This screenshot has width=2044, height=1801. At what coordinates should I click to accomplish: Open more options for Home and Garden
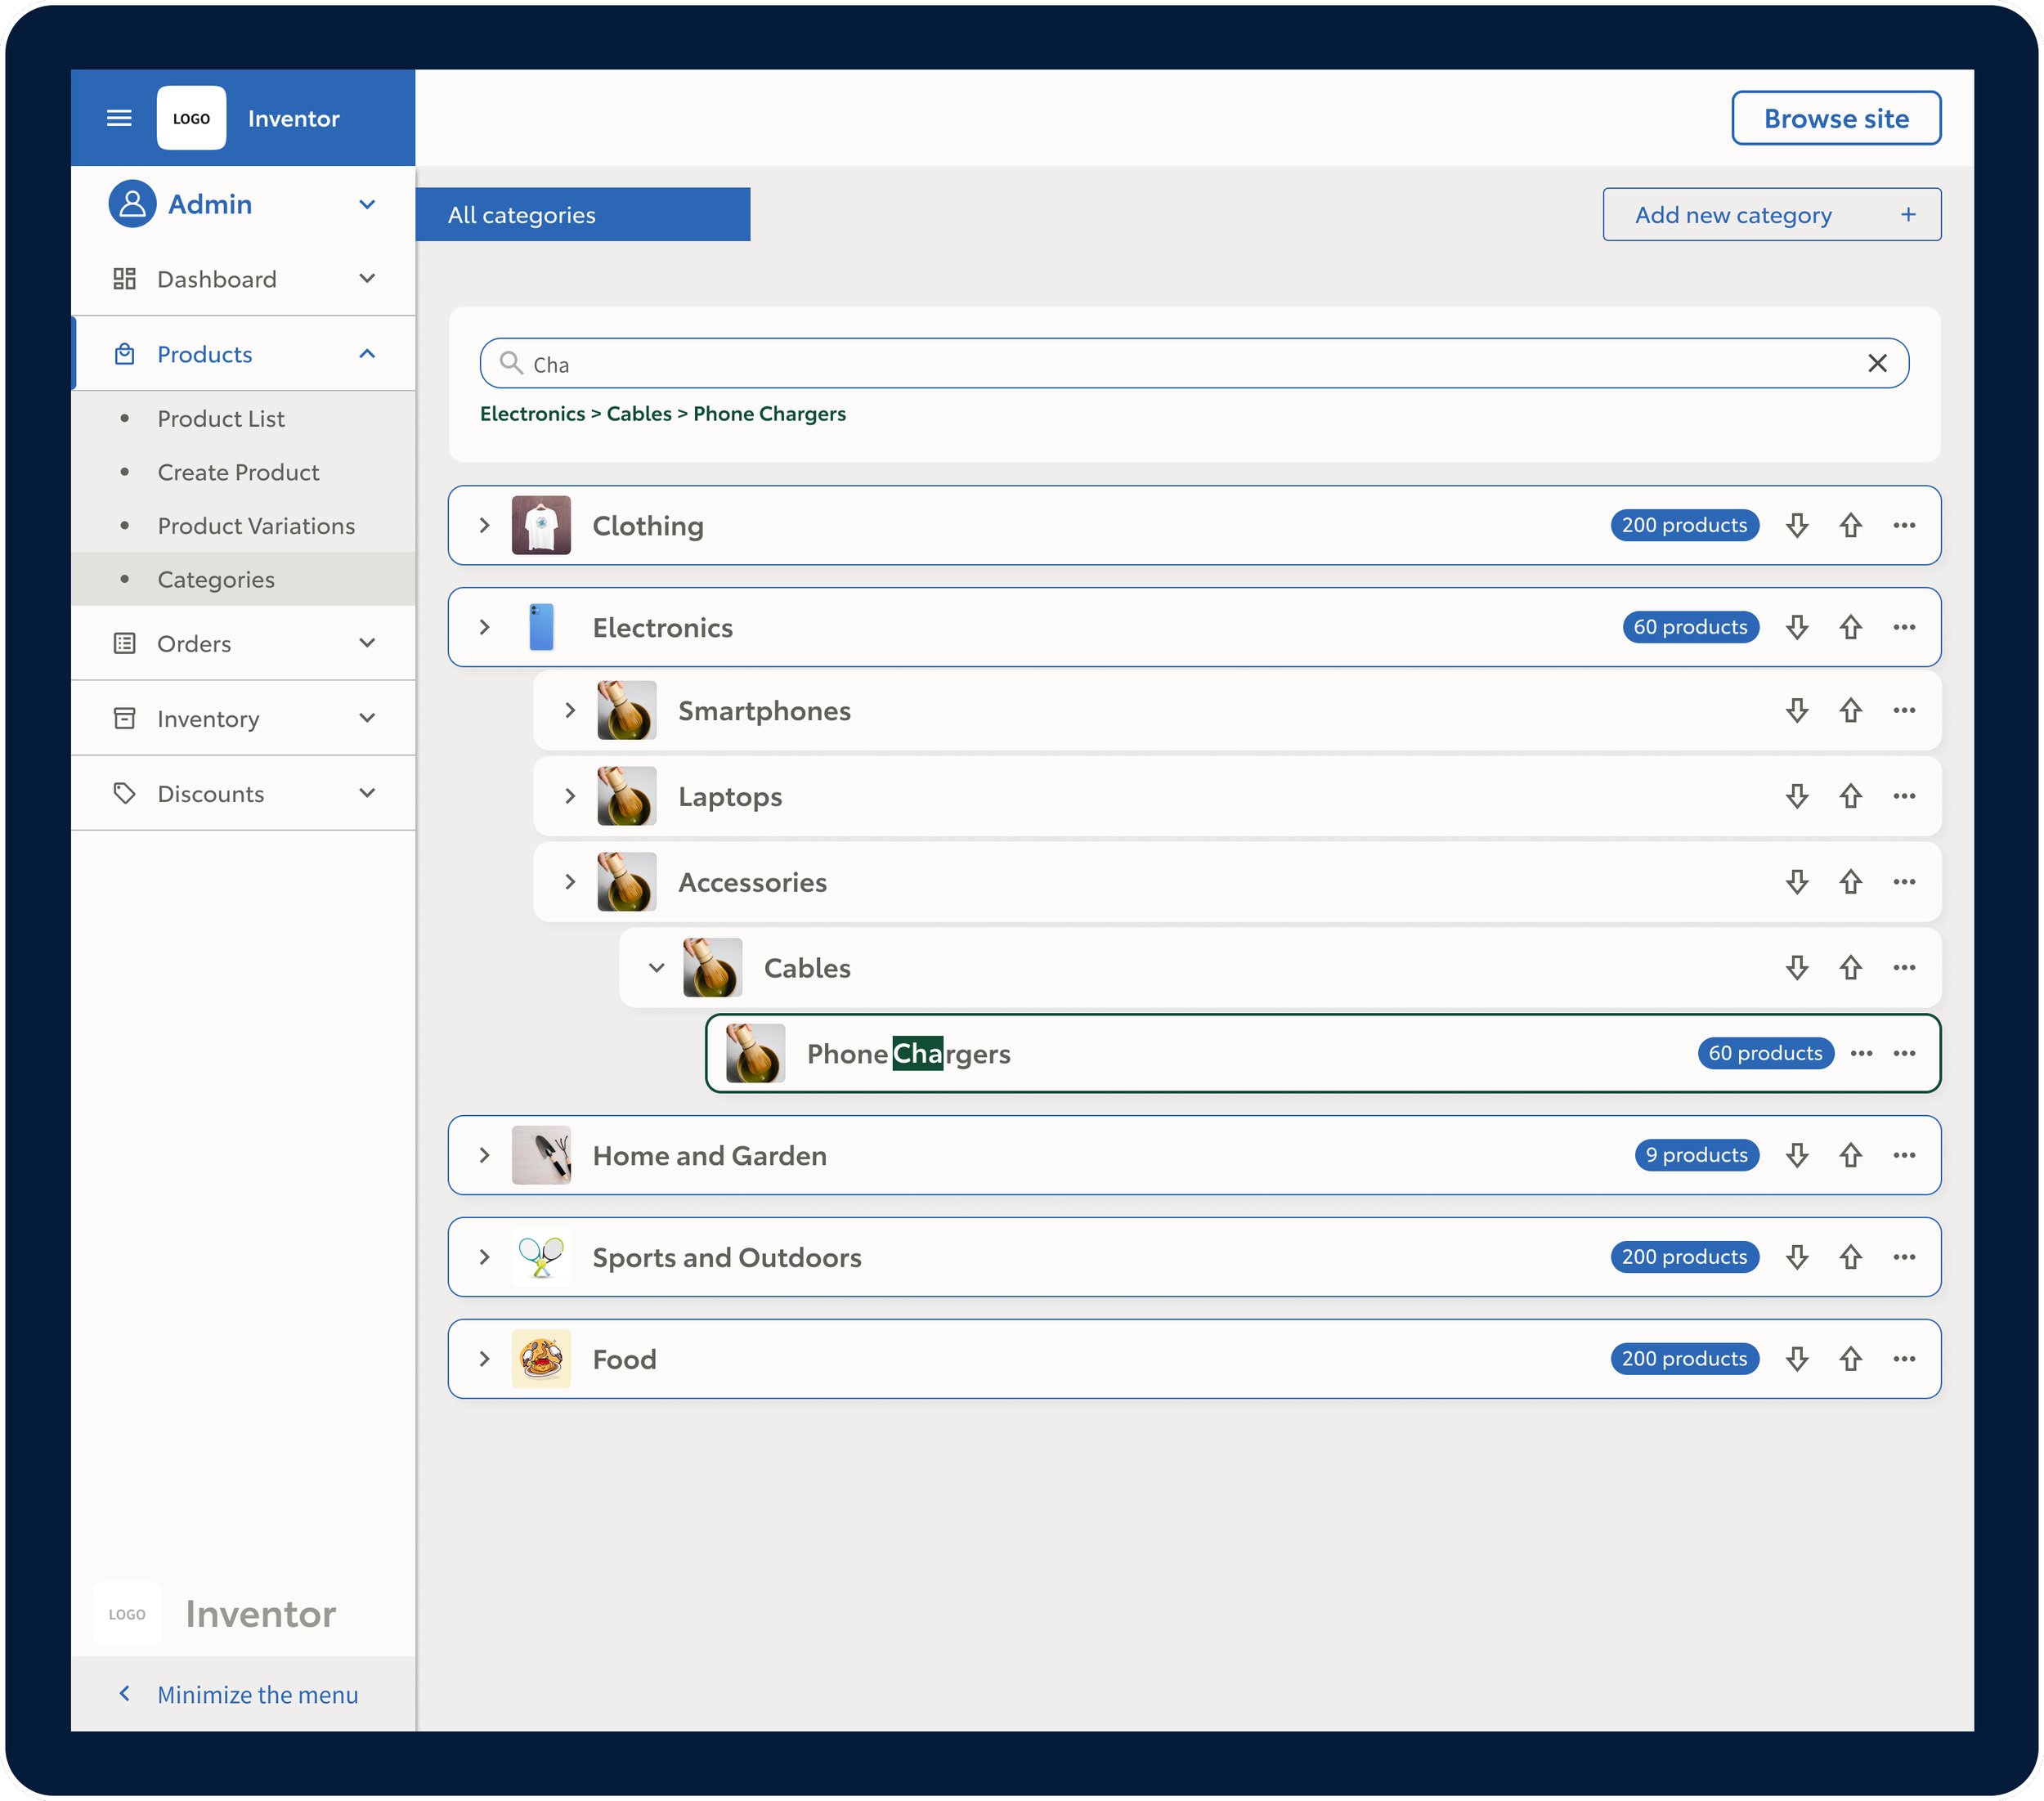(1904, 1155)
